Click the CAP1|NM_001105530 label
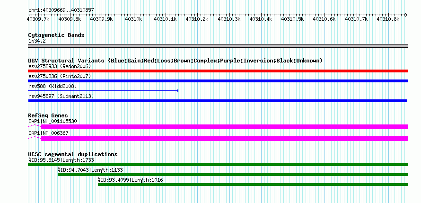 [x=53, y=121]
